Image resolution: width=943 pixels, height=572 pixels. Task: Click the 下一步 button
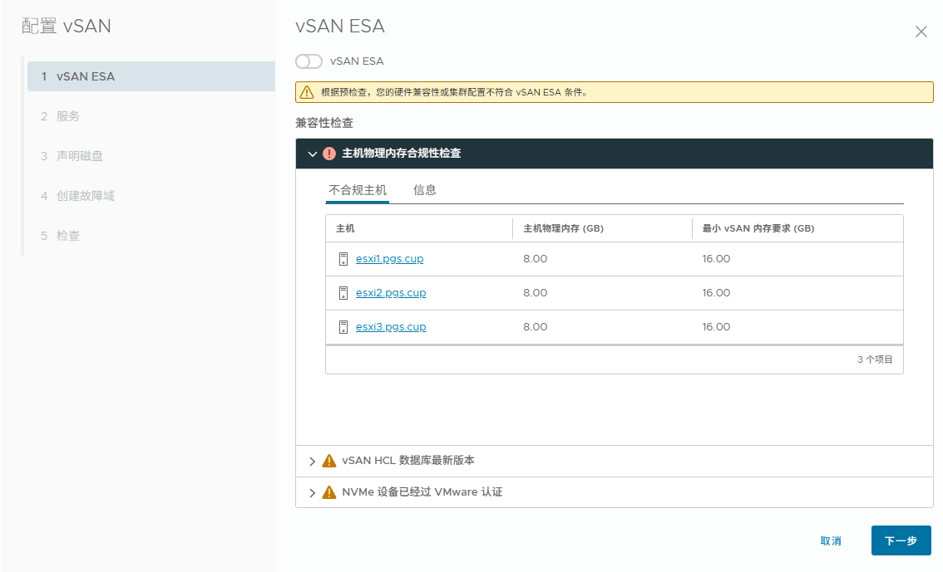[901, 540]
